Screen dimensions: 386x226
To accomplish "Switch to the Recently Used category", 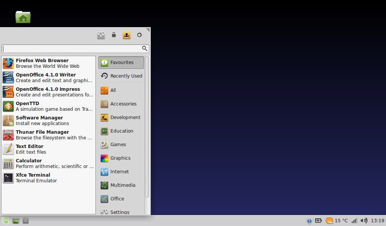I will [x=121, y=76].
